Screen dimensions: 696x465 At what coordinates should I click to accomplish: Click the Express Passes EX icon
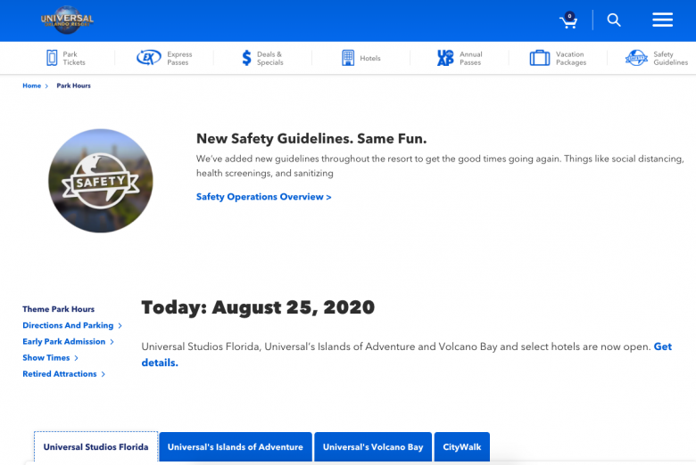(x=149, y=58)
